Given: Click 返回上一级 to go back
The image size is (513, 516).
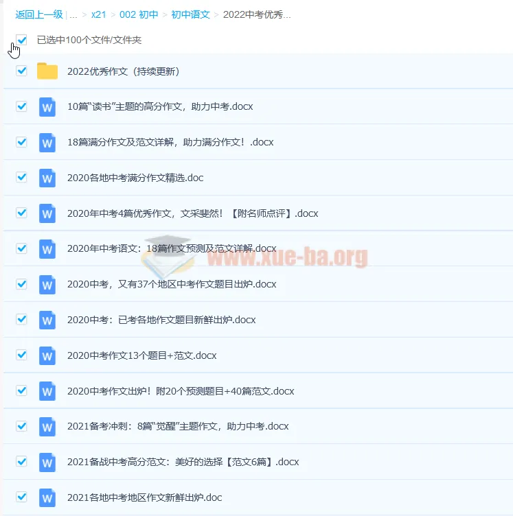Looking at the screenshot, I should [x=40, y=14].
